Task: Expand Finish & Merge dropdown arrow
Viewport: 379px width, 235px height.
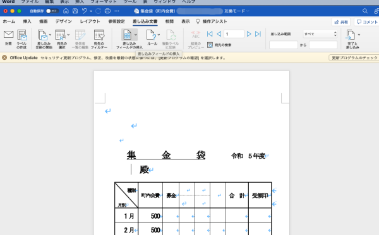Action: (359, 35)
